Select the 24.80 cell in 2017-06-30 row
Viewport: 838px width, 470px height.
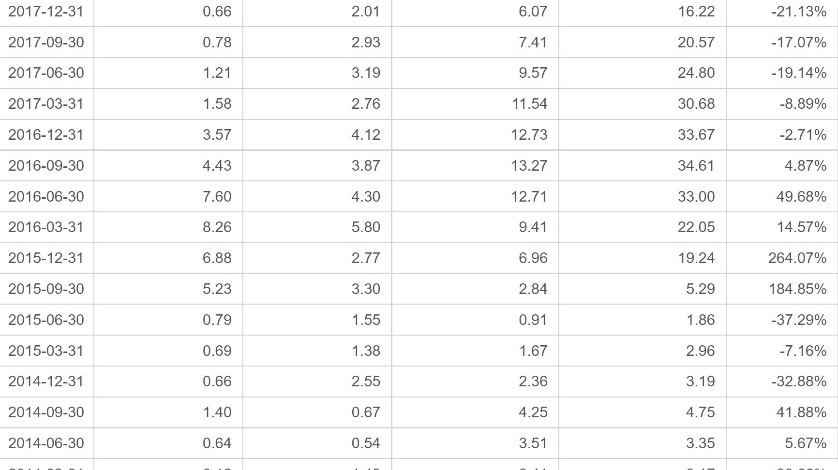[643, 73]
